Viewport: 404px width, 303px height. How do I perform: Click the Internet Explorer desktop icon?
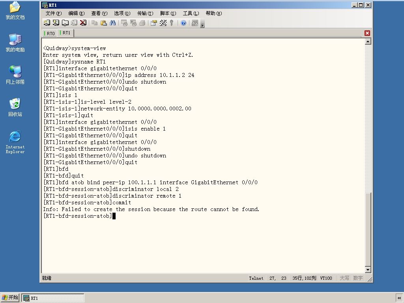pyautogui.click(x=15, y=142)
